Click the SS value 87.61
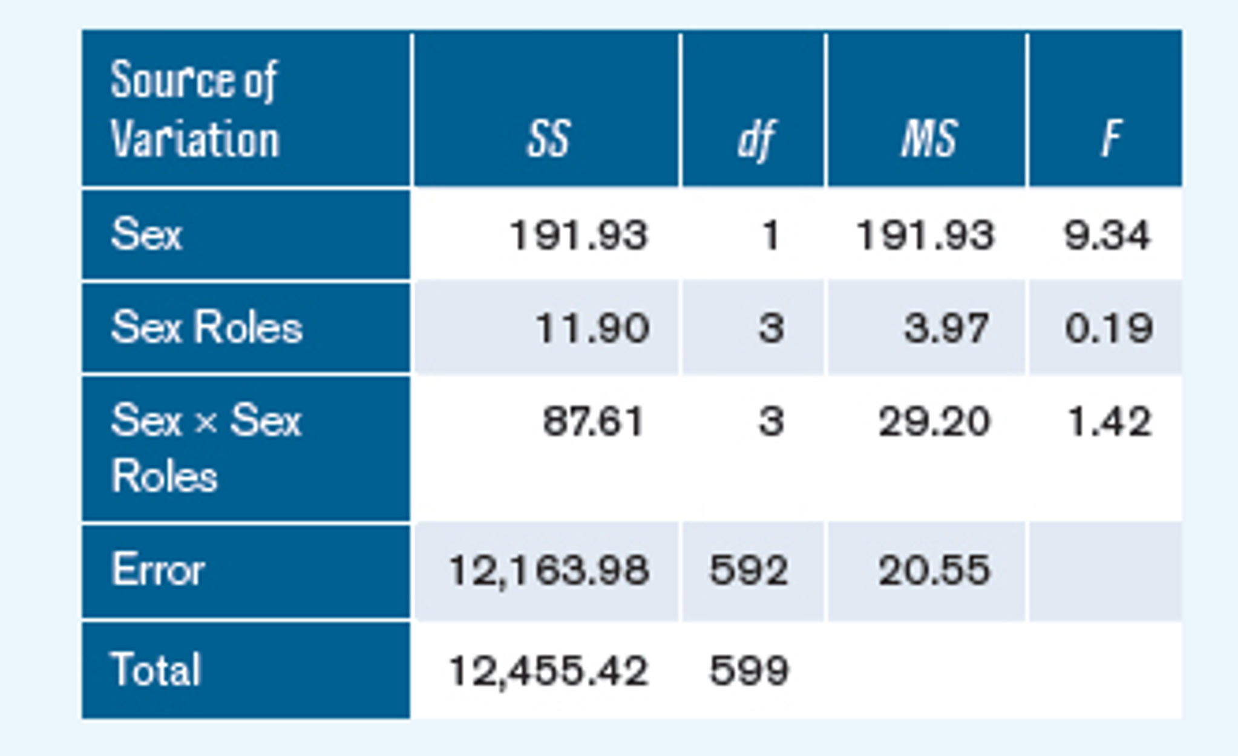 point(592,421)
